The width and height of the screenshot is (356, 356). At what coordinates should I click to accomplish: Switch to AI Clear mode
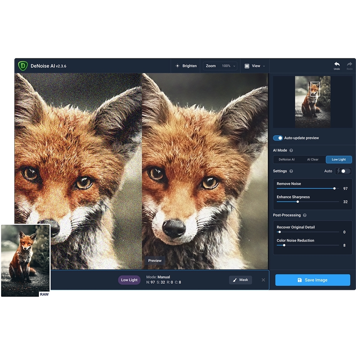(313, 159)
